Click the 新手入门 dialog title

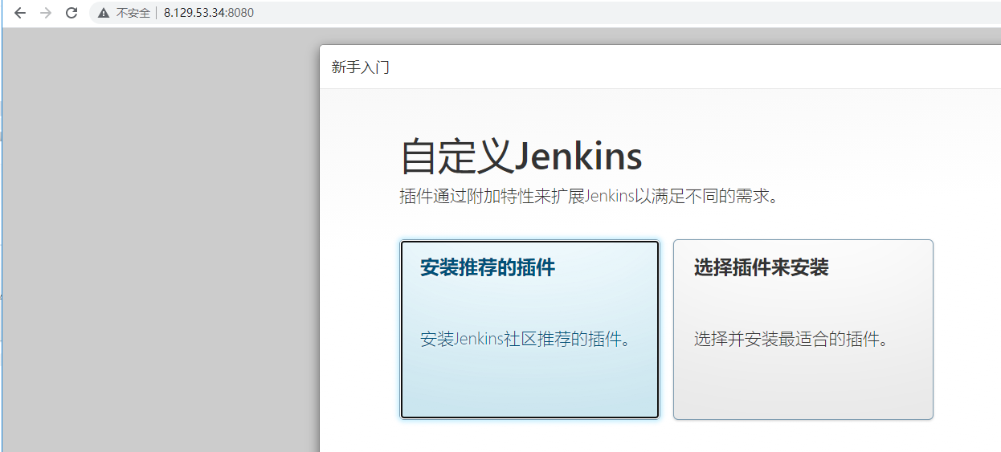tap(361, 67)
